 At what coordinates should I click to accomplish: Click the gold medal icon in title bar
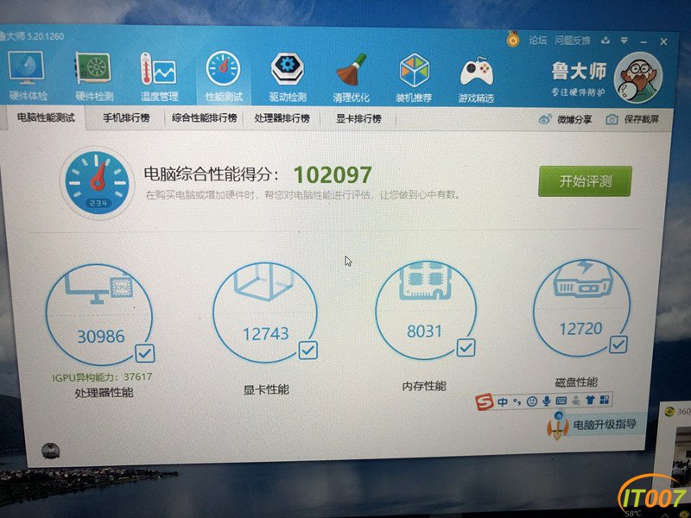pyautogui.click(x=512, y=40)
